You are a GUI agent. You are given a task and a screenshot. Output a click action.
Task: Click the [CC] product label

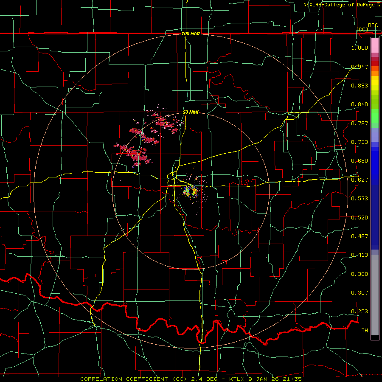(362, 29)
